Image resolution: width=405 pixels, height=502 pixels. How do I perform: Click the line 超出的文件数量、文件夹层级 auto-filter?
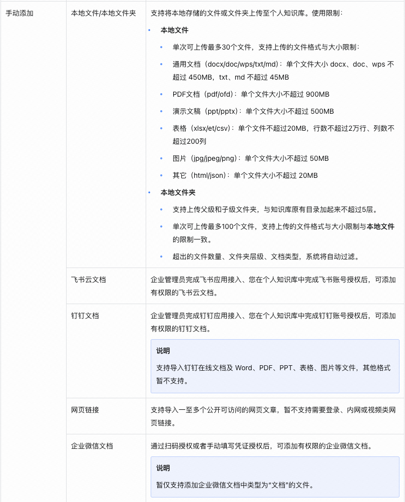tap(267, 257)
